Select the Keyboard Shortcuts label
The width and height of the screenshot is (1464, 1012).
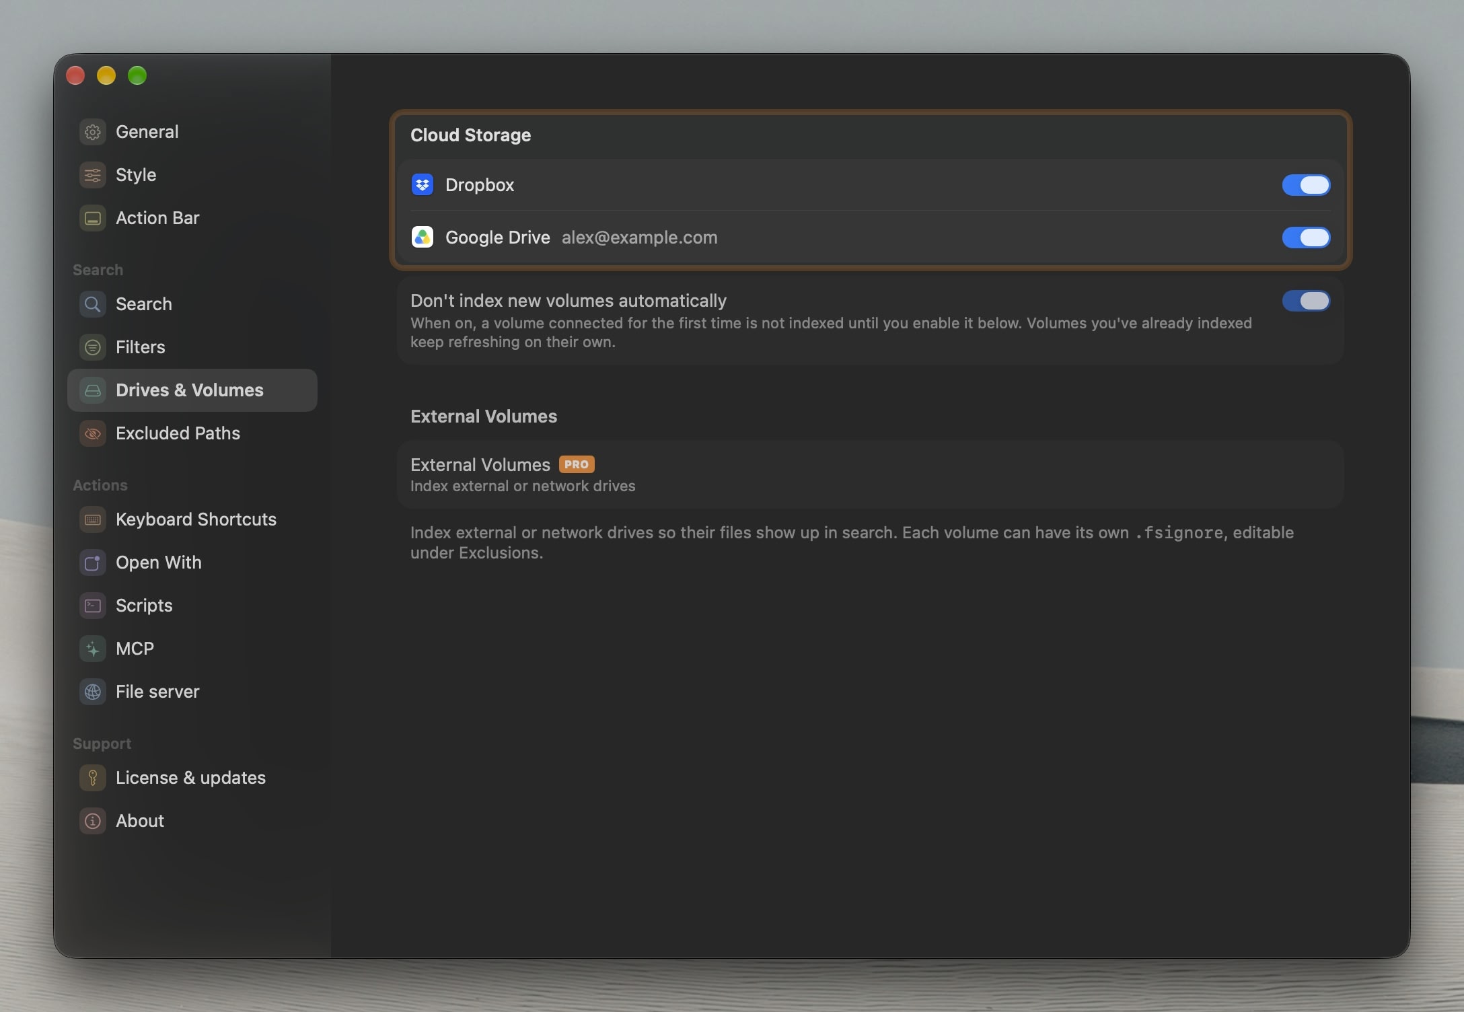[x=196, y=519]
